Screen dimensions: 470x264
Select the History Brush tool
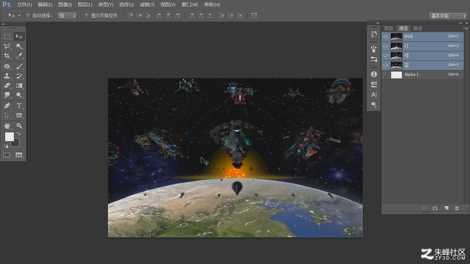[19, 76]
